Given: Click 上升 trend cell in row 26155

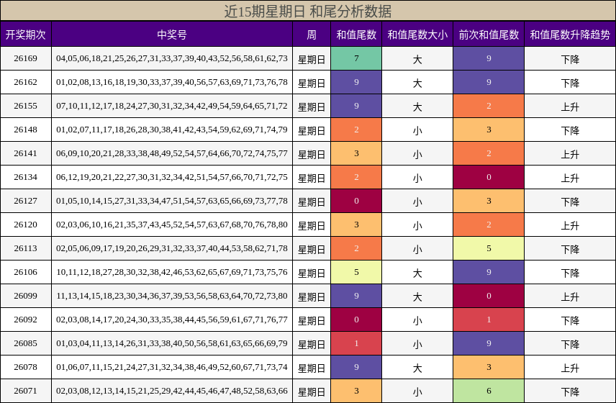Looking at the screenshot, I should pyautogui.click(x=570, y=107).
